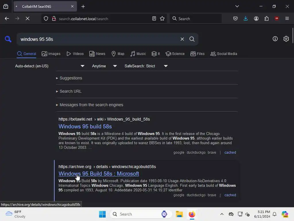Click the Firefox taskbar icon

(x=192, y=214)
